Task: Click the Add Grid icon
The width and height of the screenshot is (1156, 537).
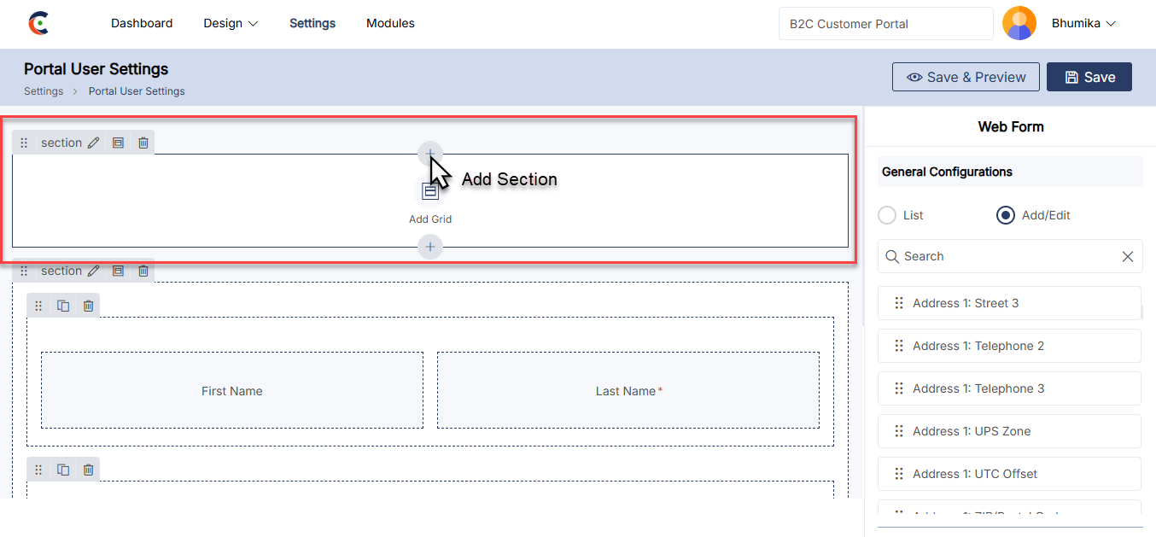Action: coord(430,192)
